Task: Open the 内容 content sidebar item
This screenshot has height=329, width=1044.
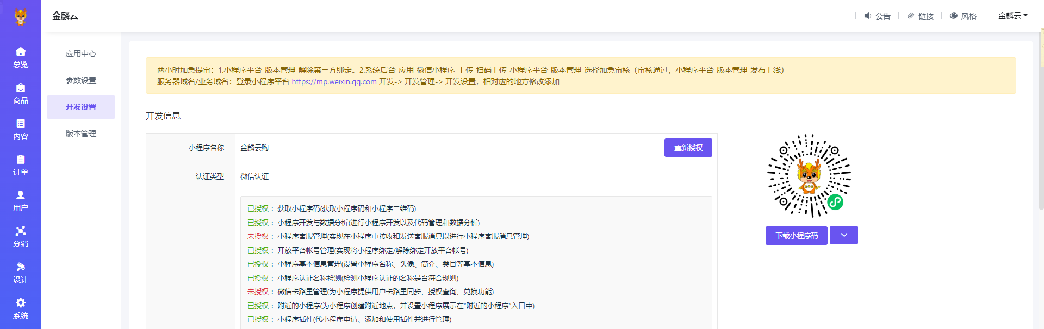Action: click(21, 129)
